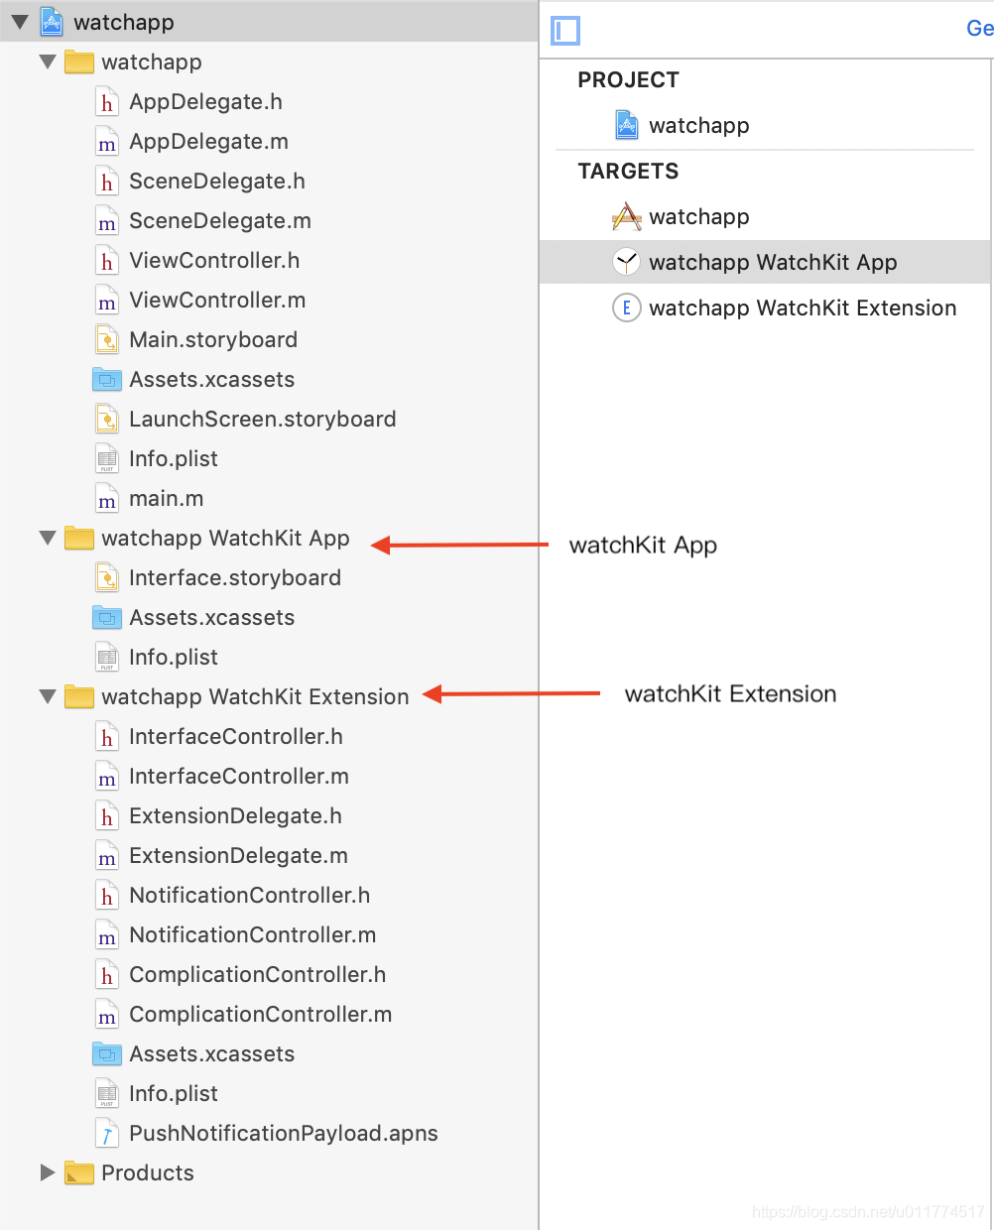Collapse the watchapp group folder triangle
This screenshot has width=994, height=1230.
point(48,61)
